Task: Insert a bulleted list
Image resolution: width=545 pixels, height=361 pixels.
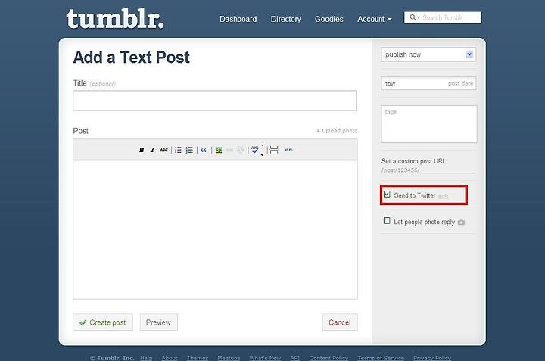Action: (178, 150)
